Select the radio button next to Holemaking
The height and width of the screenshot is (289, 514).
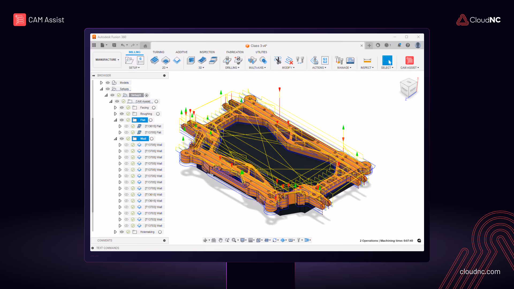pos(160,232)
